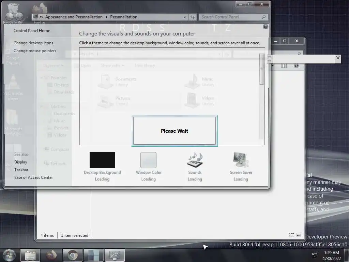
Task: Switch Libraries window to large icons view
Action: (299, 235)
